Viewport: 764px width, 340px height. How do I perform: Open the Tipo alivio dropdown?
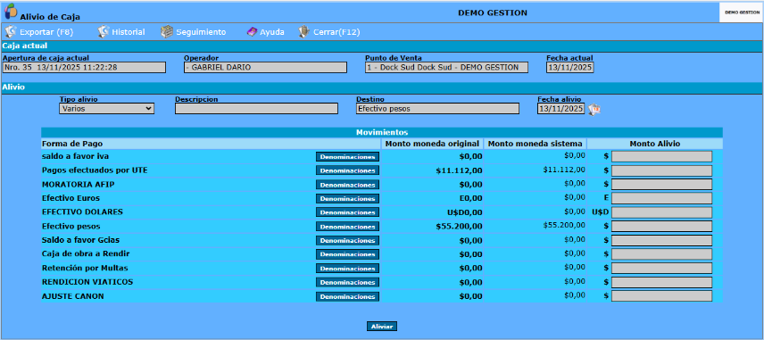tap(107, 109)
